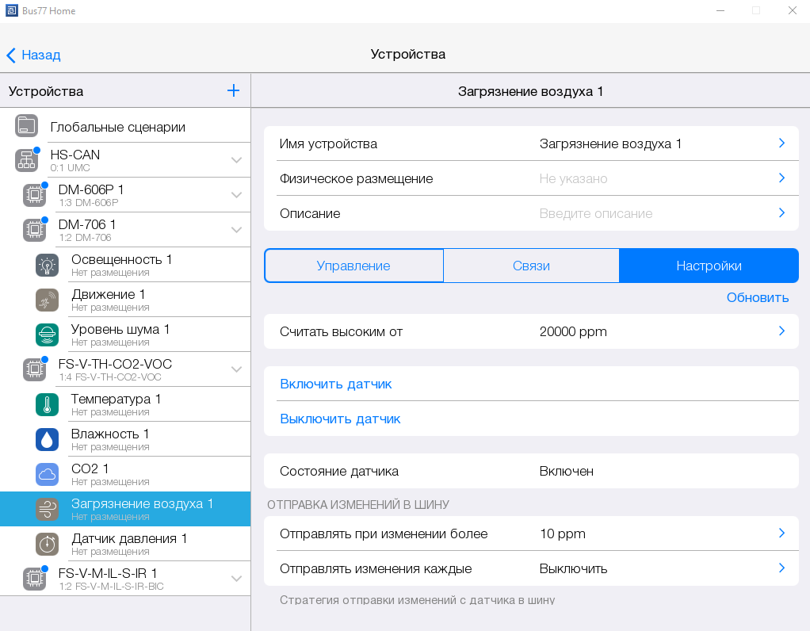The image size is (810, 631).
Task: Open the Связи tab
Action: 531,266
